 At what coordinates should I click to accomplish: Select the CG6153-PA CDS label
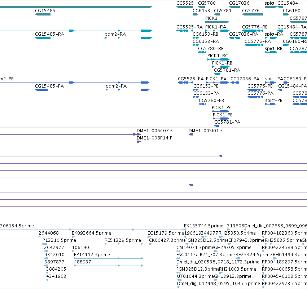pyautogui.click(x=206, y=93)
